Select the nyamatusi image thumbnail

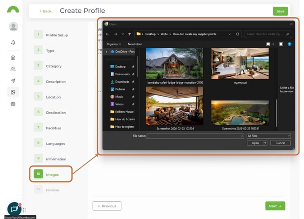[240, 64]
